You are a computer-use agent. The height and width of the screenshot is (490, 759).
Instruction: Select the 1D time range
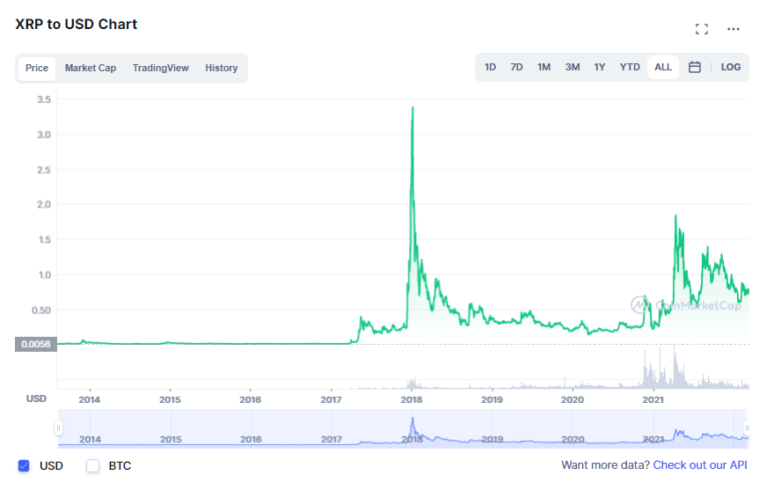coord(491,68)
